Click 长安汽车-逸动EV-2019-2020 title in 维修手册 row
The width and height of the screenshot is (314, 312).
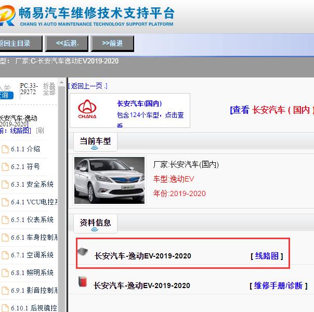(x=142, y=285)
